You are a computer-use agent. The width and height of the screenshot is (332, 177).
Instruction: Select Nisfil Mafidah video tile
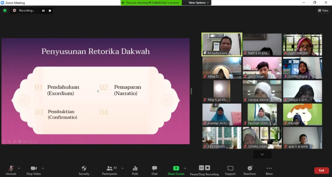[302, 44]
